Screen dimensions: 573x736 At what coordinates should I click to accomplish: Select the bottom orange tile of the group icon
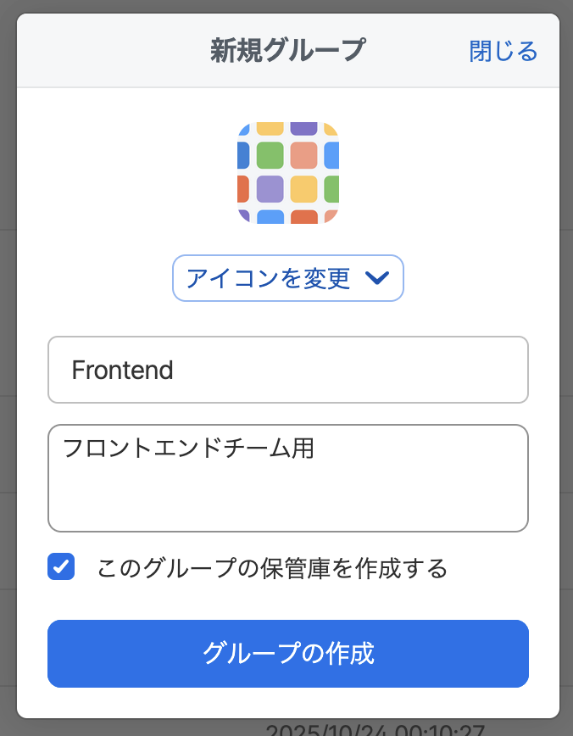tap(304, 216)
